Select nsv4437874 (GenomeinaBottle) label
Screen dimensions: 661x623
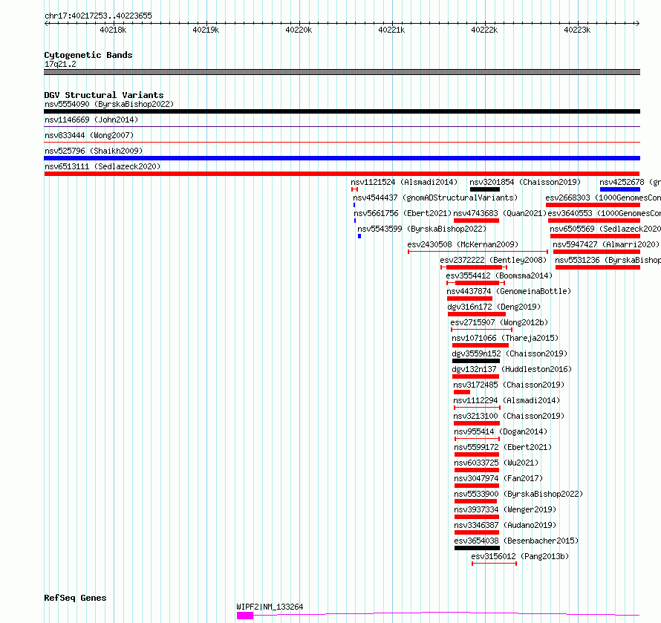click(509, 291)
